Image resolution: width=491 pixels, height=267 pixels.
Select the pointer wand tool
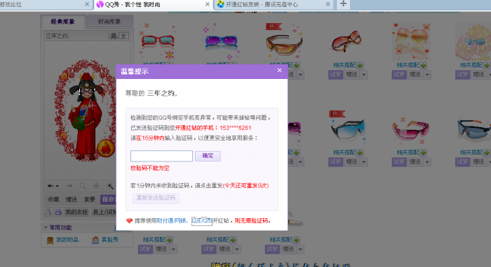point(110,186)
